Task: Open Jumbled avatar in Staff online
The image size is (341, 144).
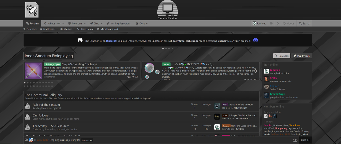Action: tap(266, 71)
